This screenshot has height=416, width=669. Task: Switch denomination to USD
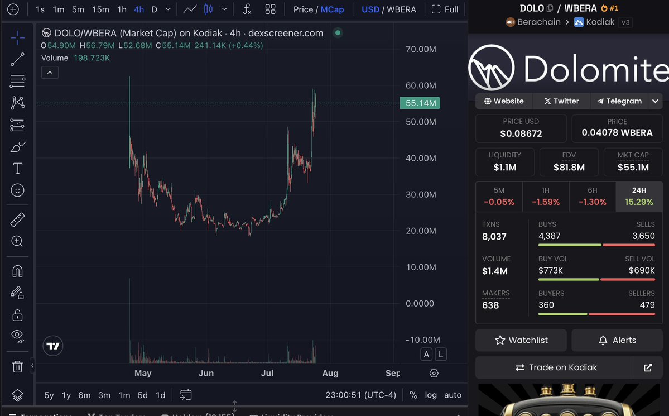click(370, 9)
